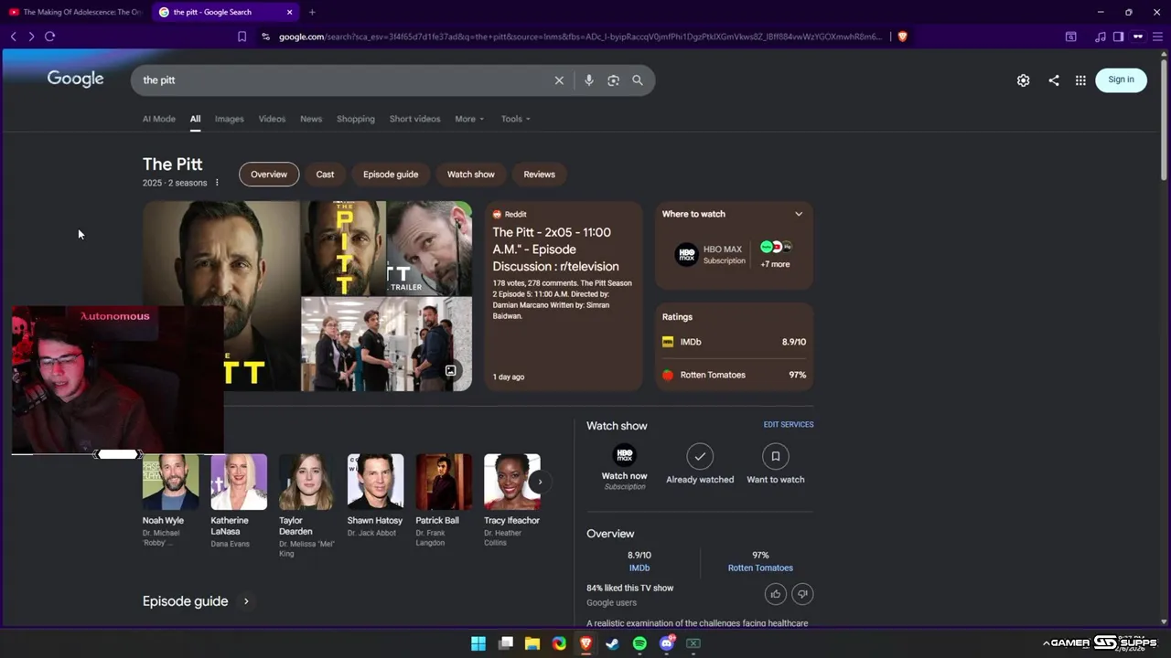Click the Sign in button
The width and height of the screenshot is (1171, 658).
1121,80
